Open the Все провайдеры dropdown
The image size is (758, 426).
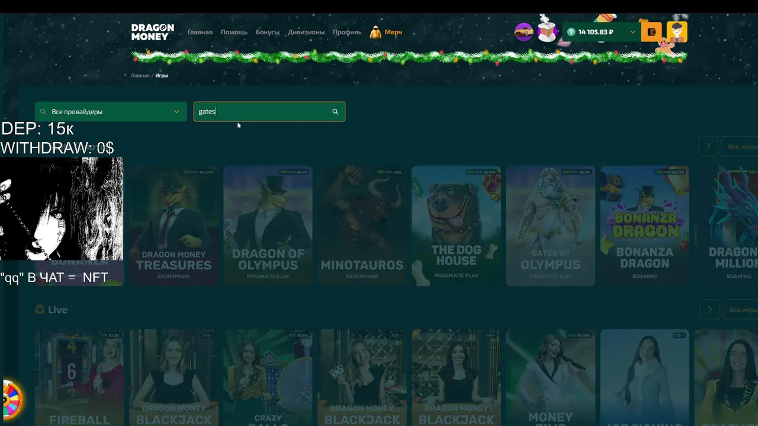(110, 111)
